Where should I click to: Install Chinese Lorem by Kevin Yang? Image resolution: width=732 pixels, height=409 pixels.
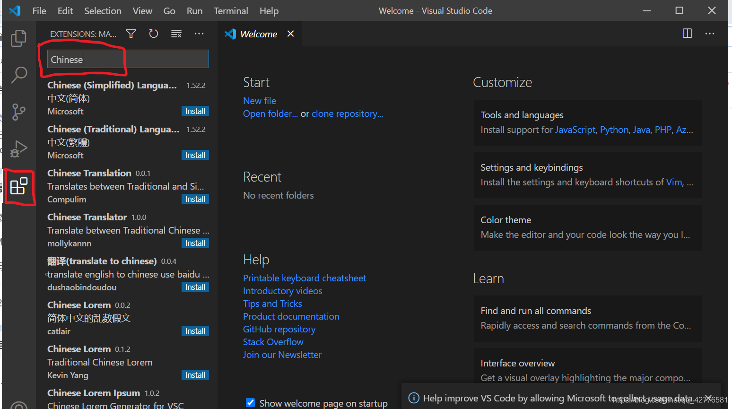(x=195, y=375)
